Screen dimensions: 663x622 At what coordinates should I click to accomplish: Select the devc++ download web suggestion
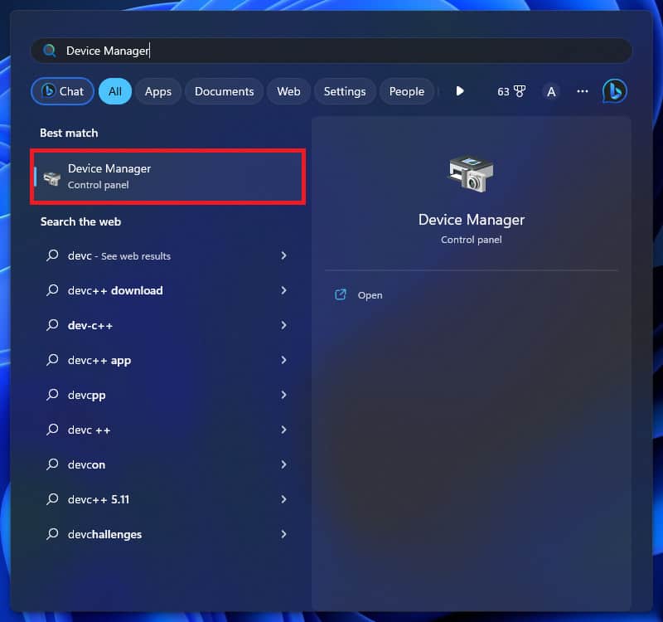115,291
